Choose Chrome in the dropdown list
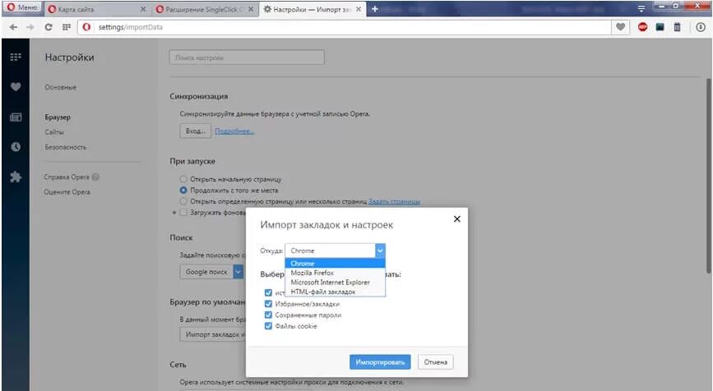Image resolution: width=713 pixels, height=391 pixels. point(336,264)
